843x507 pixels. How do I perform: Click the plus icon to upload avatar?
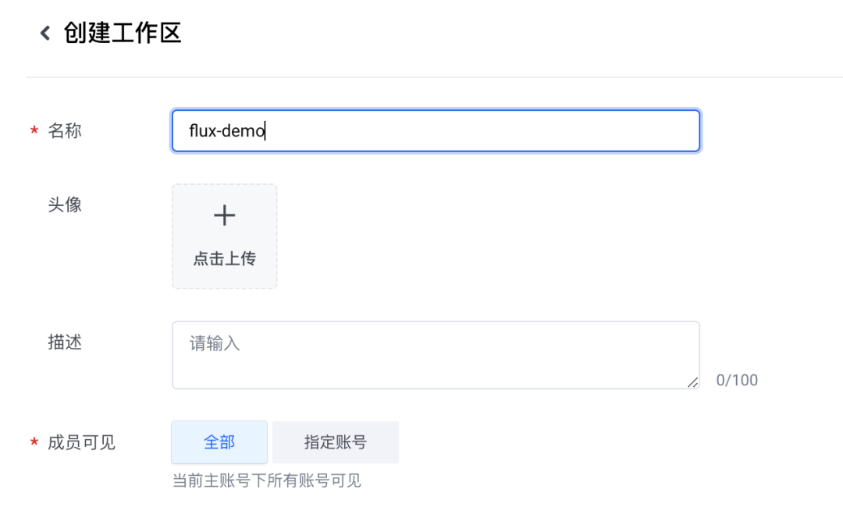[x=225, y=216]
